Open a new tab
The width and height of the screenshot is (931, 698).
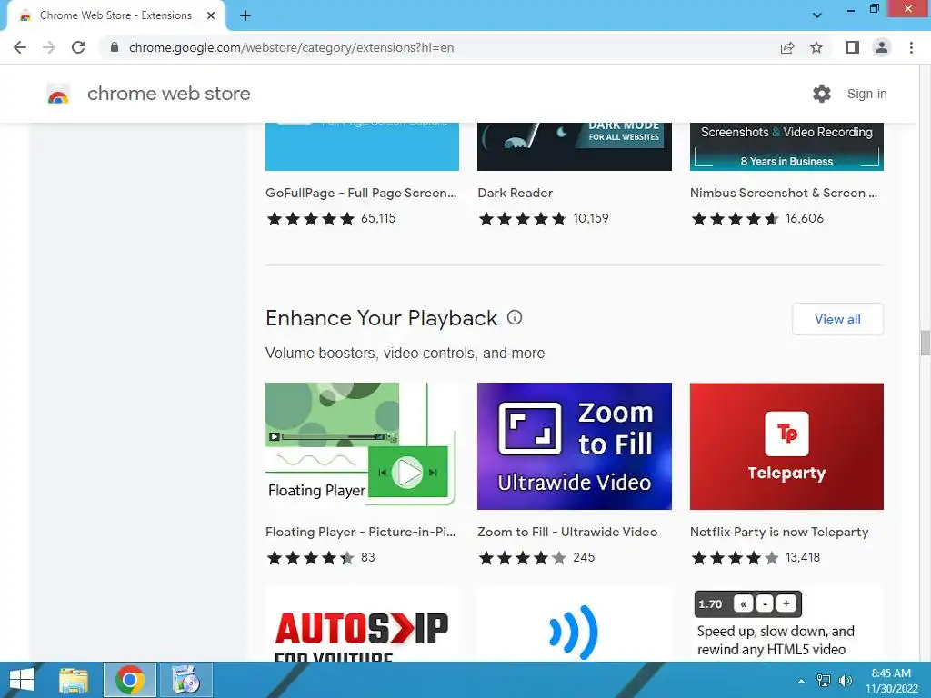coord(245,15)
